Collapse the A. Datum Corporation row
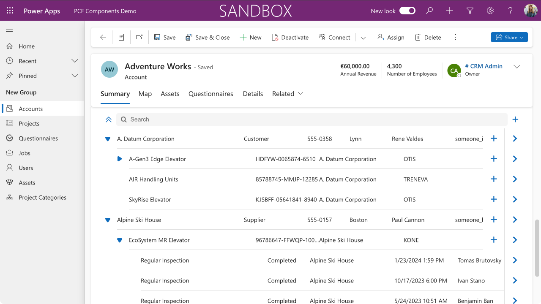The width and height of the screenshot is (541, 304). coord(108,139)
